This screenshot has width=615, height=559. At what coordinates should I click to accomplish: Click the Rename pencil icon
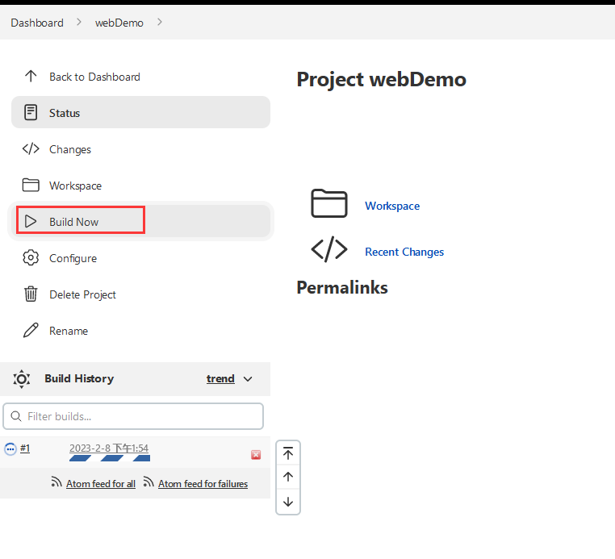pyautogui.click(x=31, y=331)
